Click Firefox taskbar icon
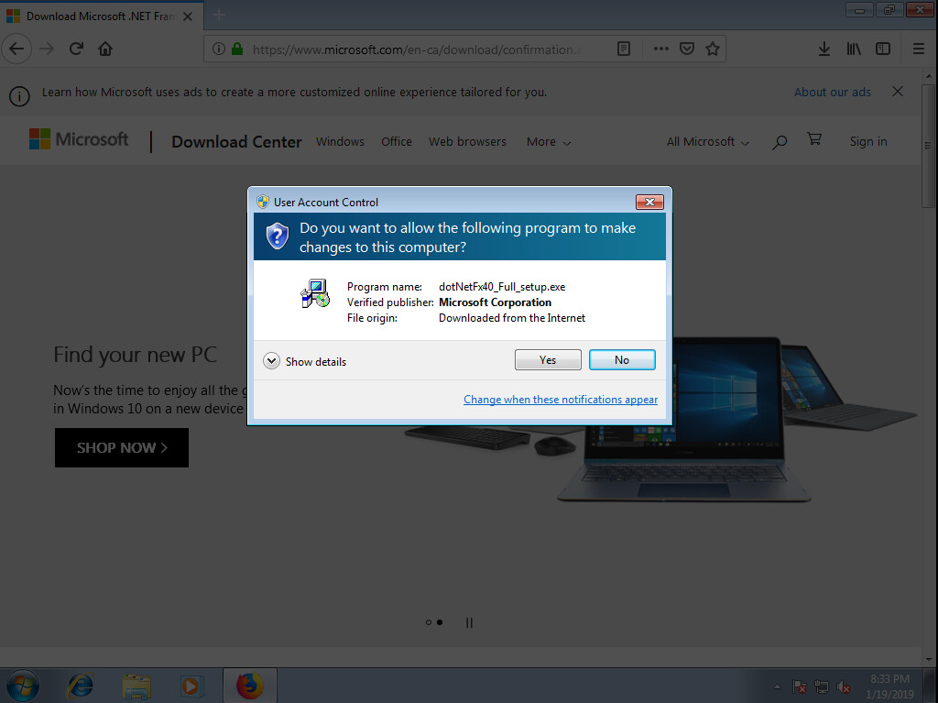The image size is (938, 703). pyautogui.click(x=250, y=686)
